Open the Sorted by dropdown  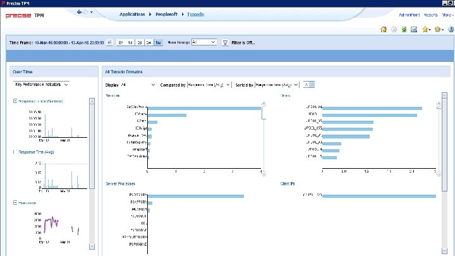[277, 85]
